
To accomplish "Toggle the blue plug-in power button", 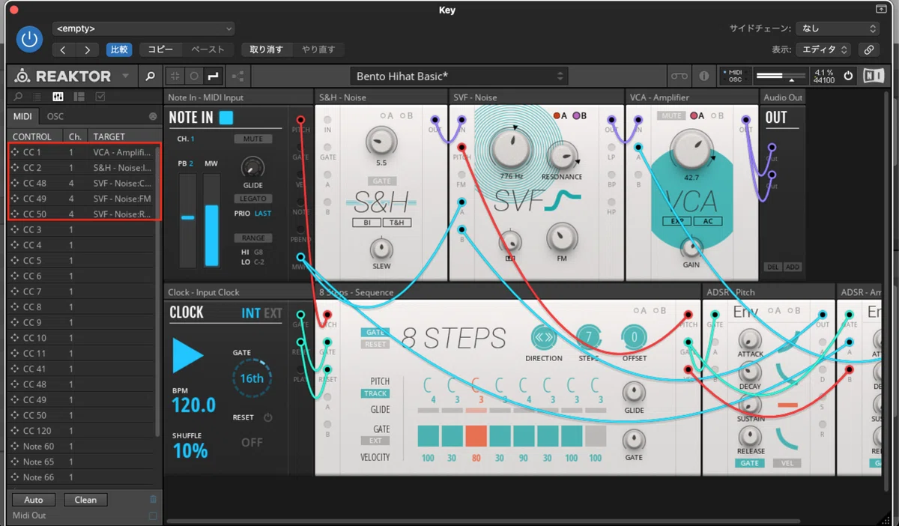I will coord(30,39).
